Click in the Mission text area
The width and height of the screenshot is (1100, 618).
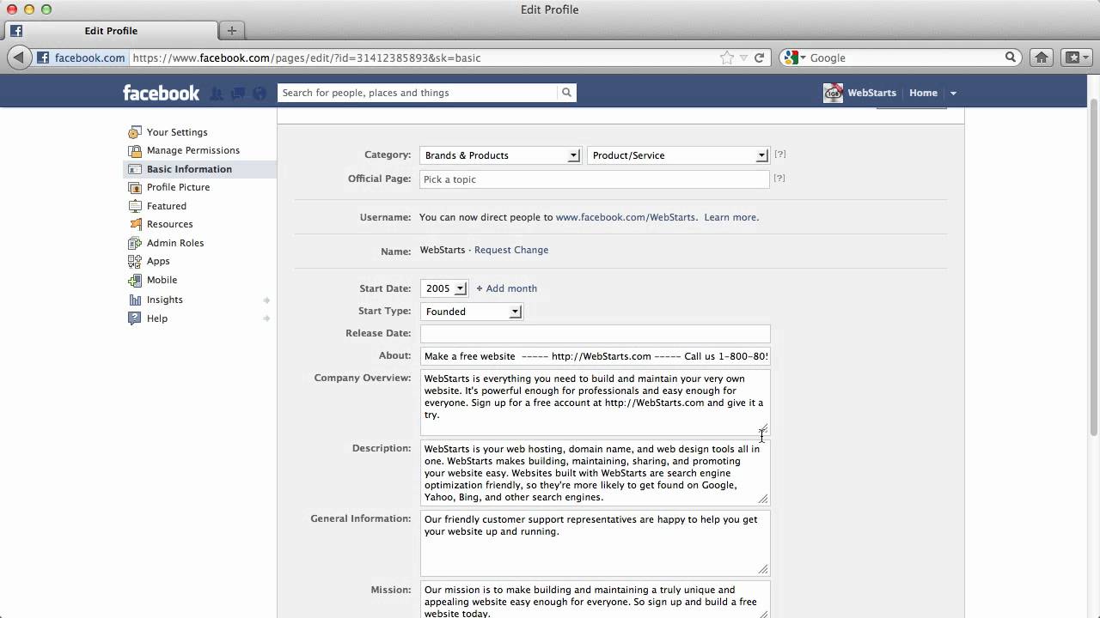(x=595, y=600)
